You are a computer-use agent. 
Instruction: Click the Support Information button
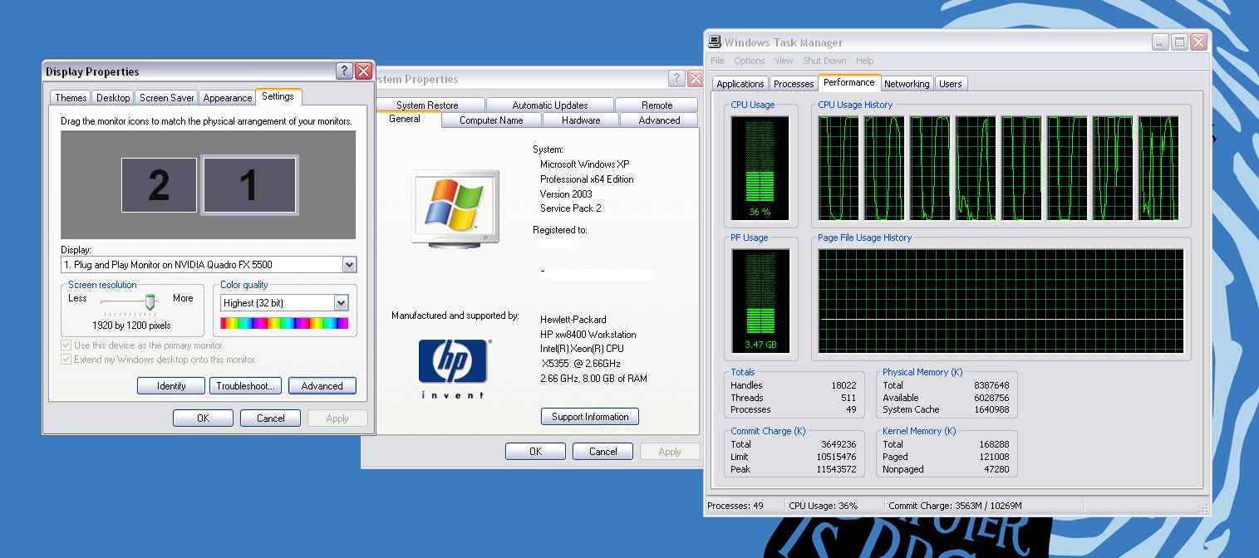[590, 417]
